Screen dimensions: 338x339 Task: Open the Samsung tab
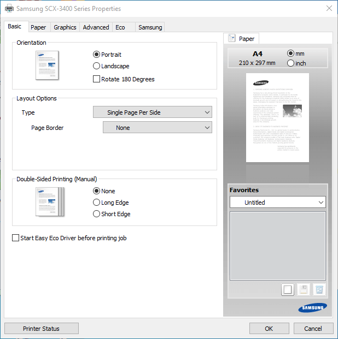coord(150,27)
